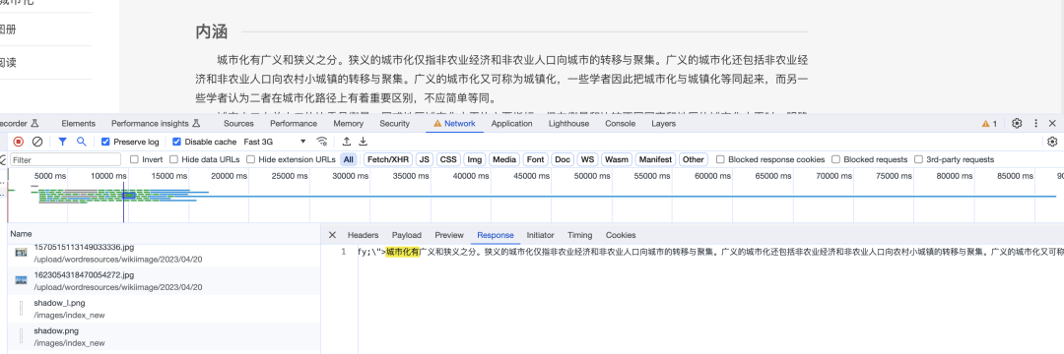Export HAR file download icon
The height and width of the screenshot is (354, 1064).
click(x=363, y=142)
